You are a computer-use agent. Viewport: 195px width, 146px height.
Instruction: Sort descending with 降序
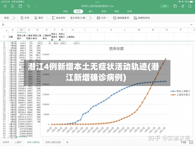click(39, 18)
